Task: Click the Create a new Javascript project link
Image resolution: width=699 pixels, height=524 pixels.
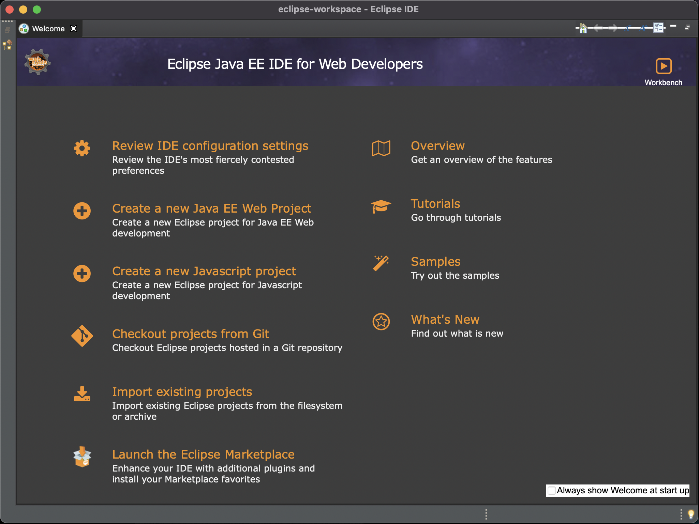Action: 204,271
